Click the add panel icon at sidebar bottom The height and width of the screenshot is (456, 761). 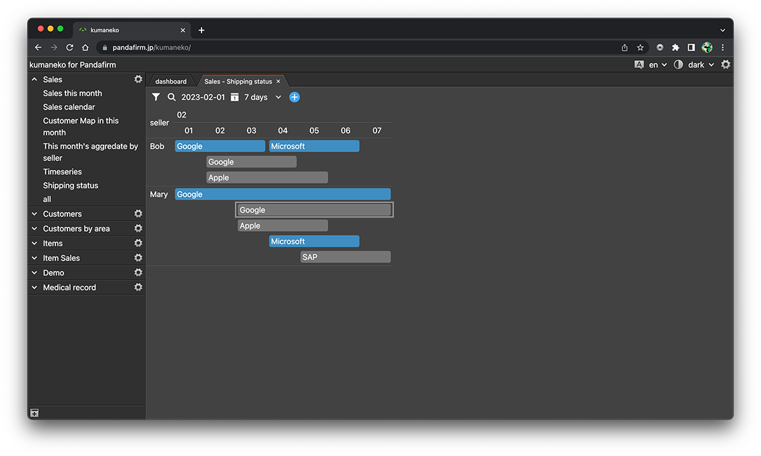(35, 413)
